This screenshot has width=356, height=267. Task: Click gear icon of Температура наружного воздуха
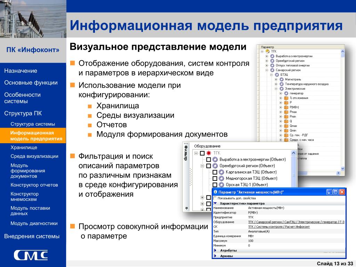tap(282, 84)
